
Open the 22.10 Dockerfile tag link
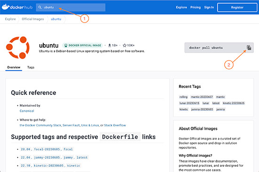[25, 165]
